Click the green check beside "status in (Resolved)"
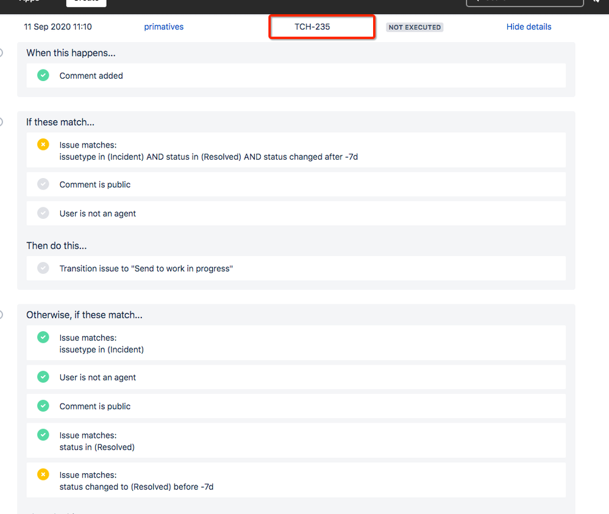 pyautogui.click(x=43, y=435)
